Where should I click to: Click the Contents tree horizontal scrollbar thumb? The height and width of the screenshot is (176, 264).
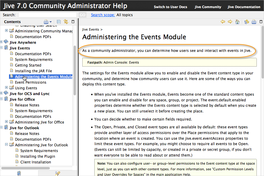click(26, 168)
